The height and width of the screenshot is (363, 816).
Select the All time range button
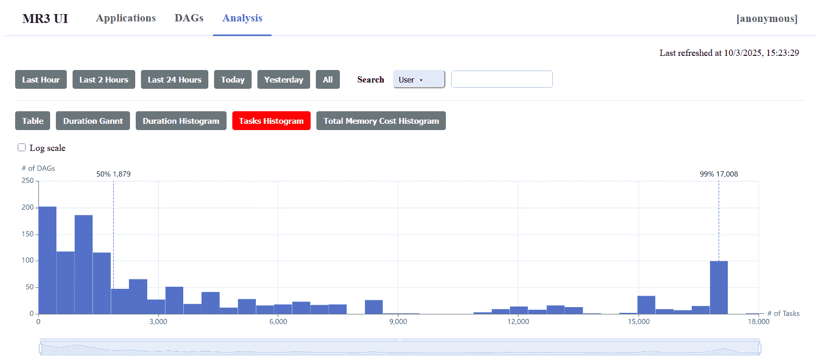tap(327, 79)
